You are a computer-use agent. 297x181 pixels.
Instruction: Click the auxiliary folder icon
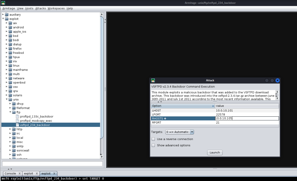coord(7,14)
